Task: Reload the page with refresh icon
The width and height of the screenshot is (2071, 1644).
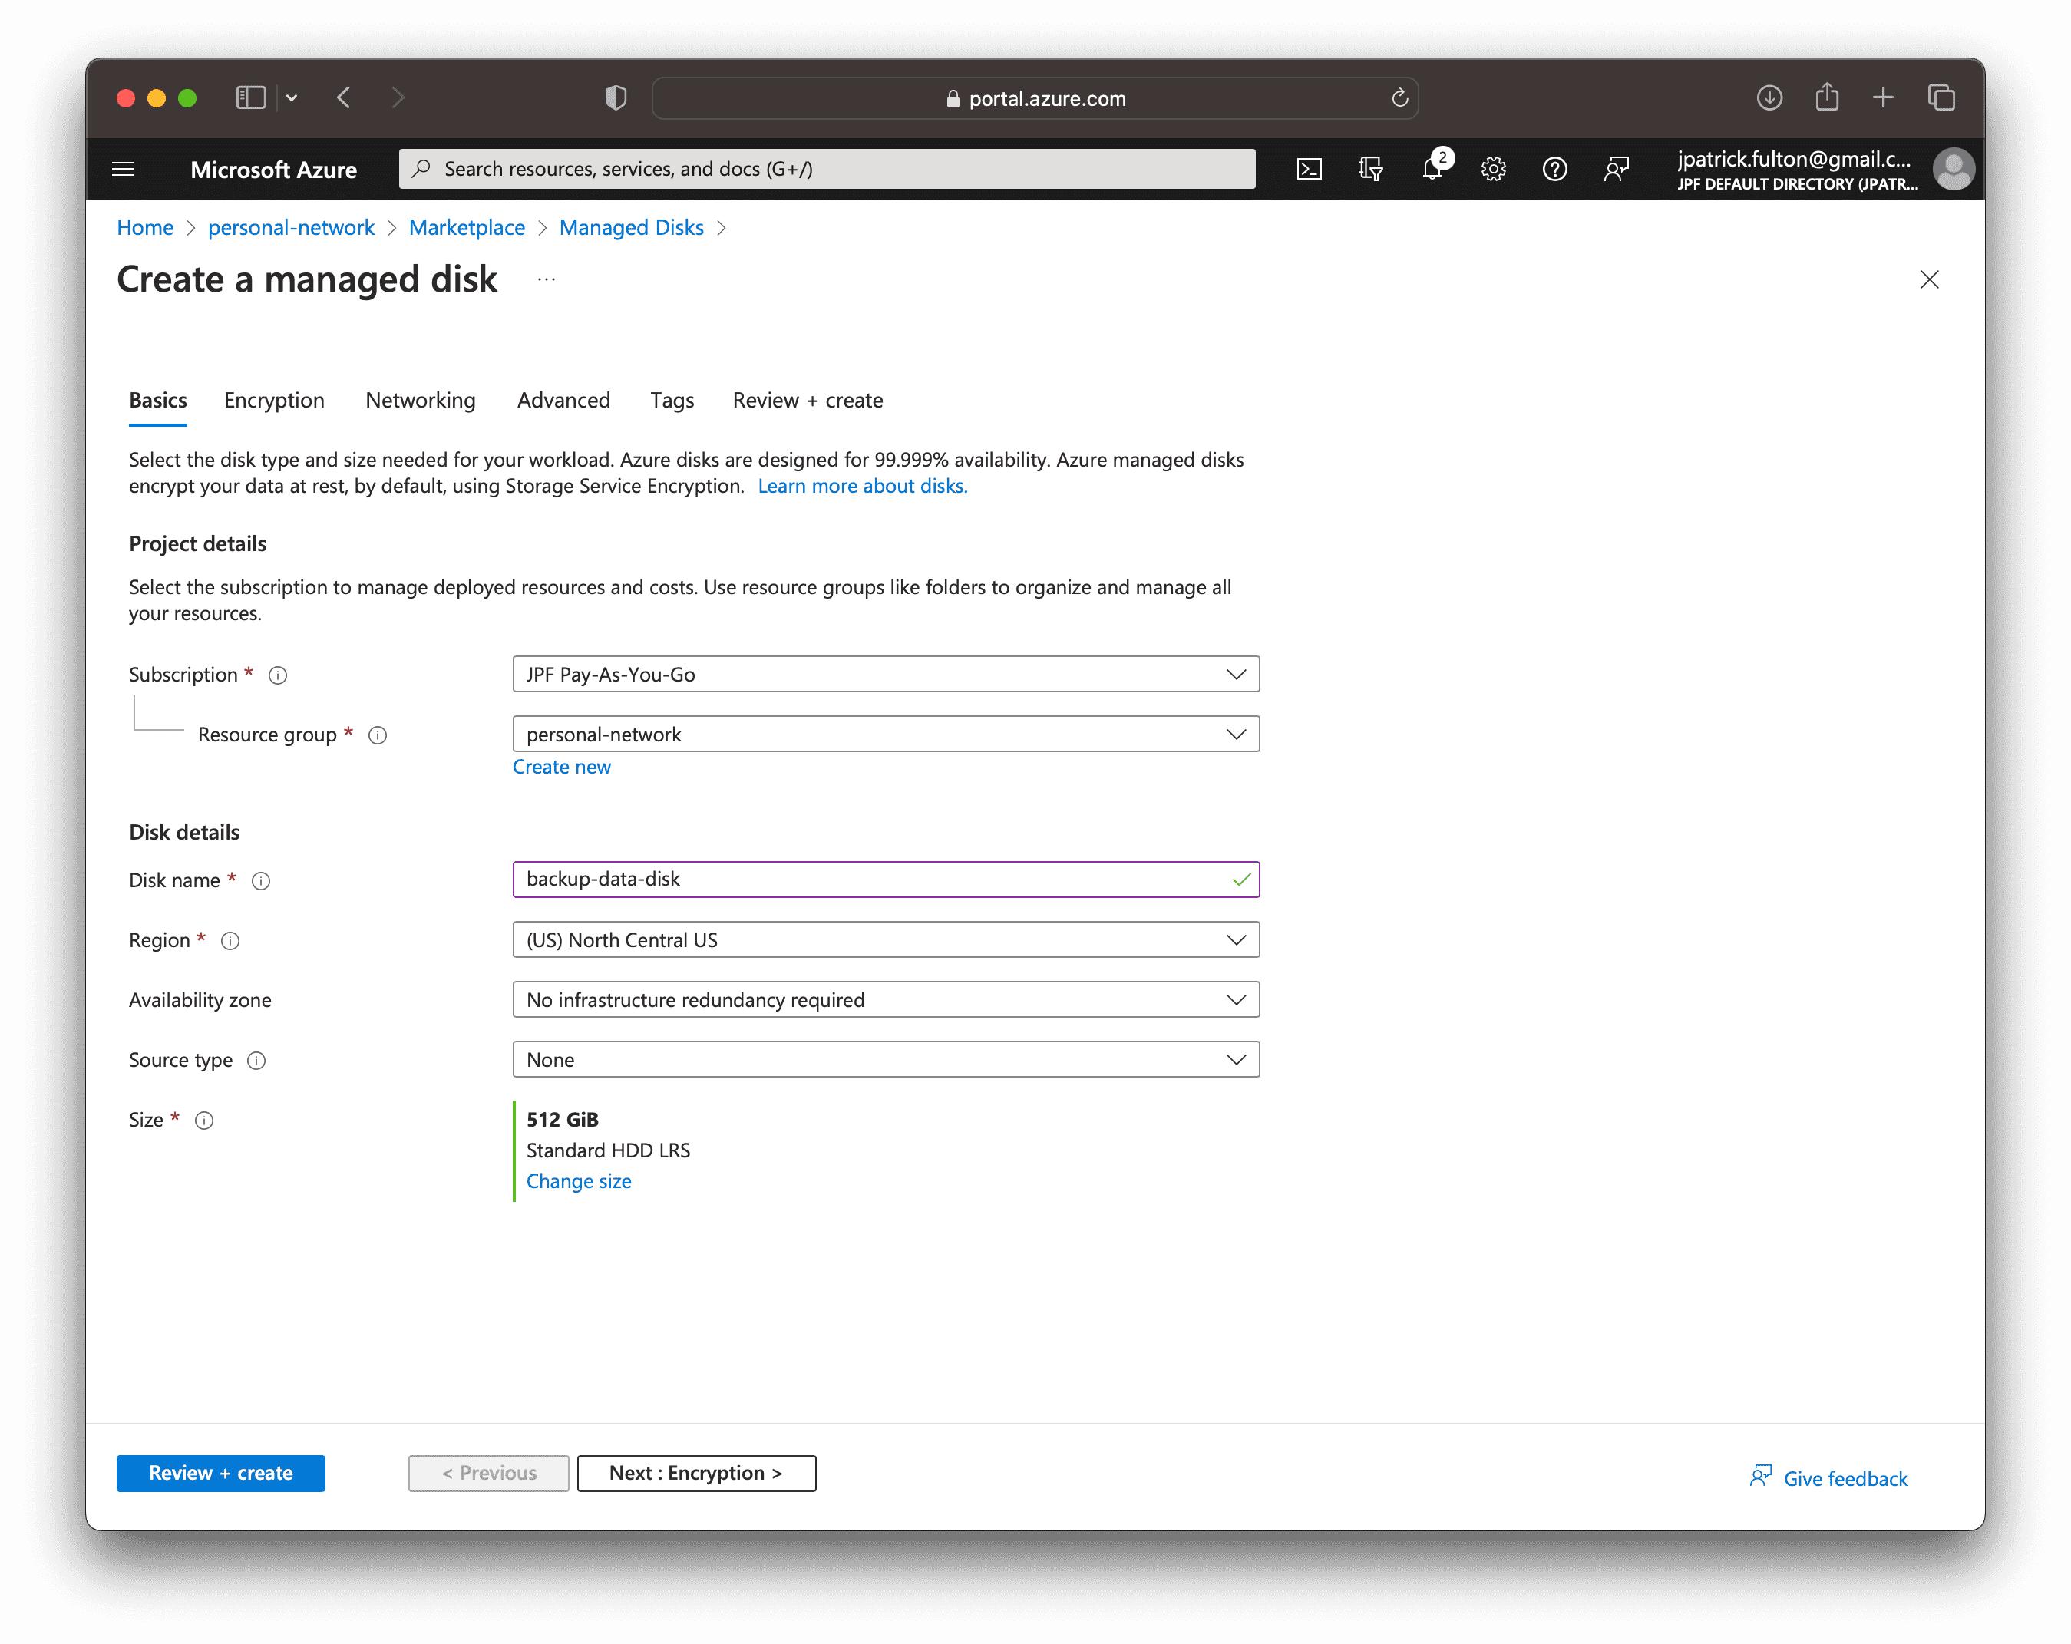Action: [x=1399, y=98]
